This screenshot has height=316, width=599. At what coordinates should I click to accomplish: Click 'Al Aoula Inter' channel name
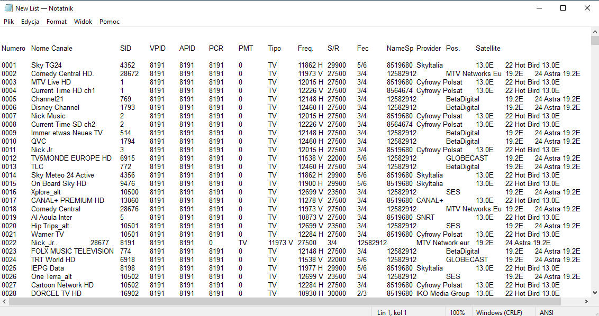[x=51, y=217]
